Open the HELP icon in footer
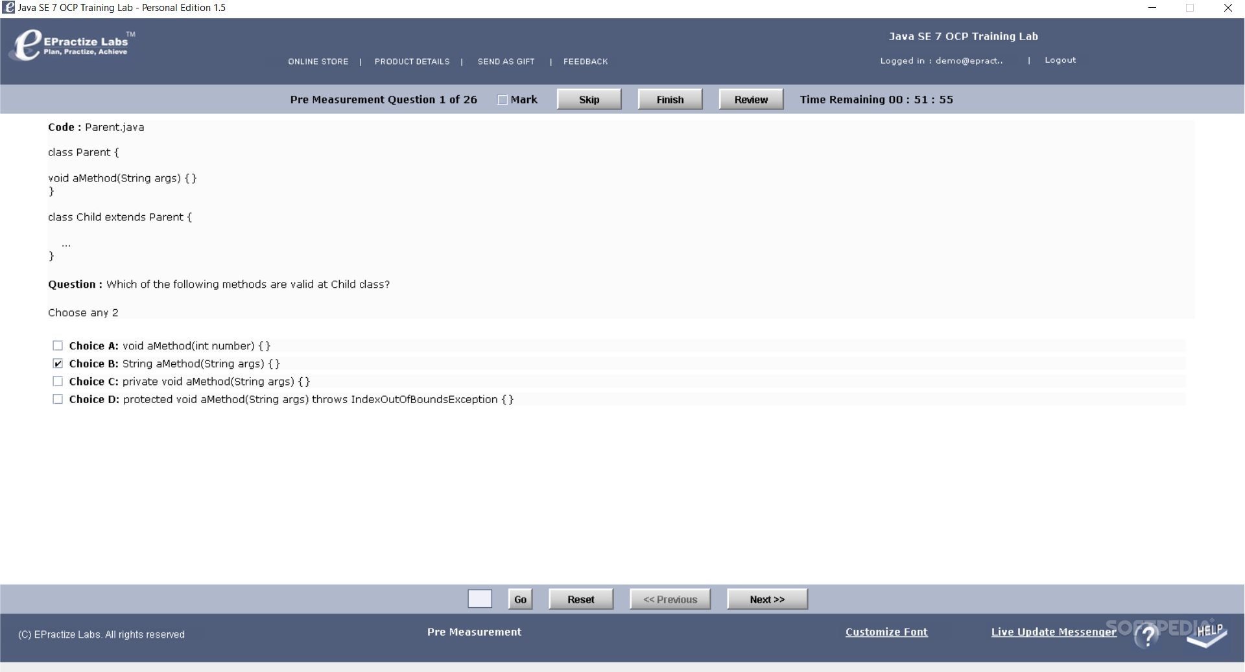The image size is (1245, 672). (x=1207, y=635)
